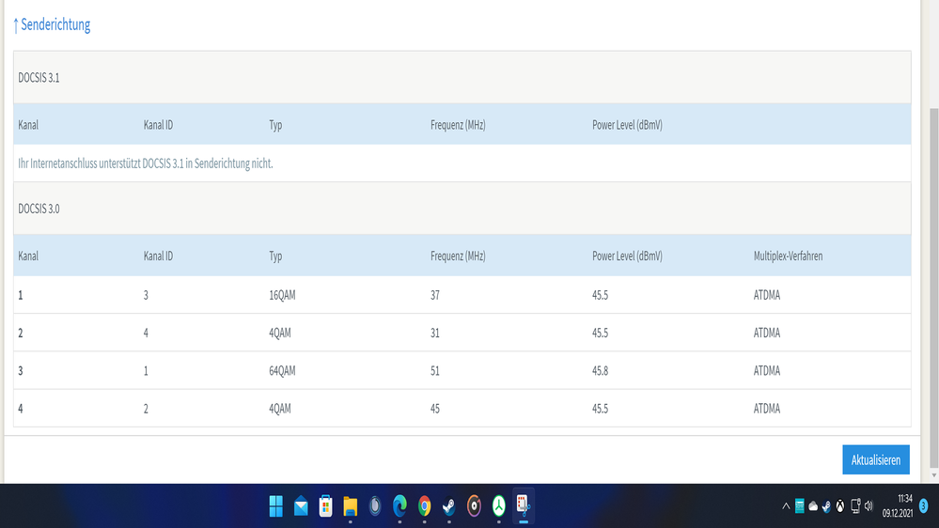
Task: Click Multiplex-Verfahren column header
Action: click(x=788, y=256)
